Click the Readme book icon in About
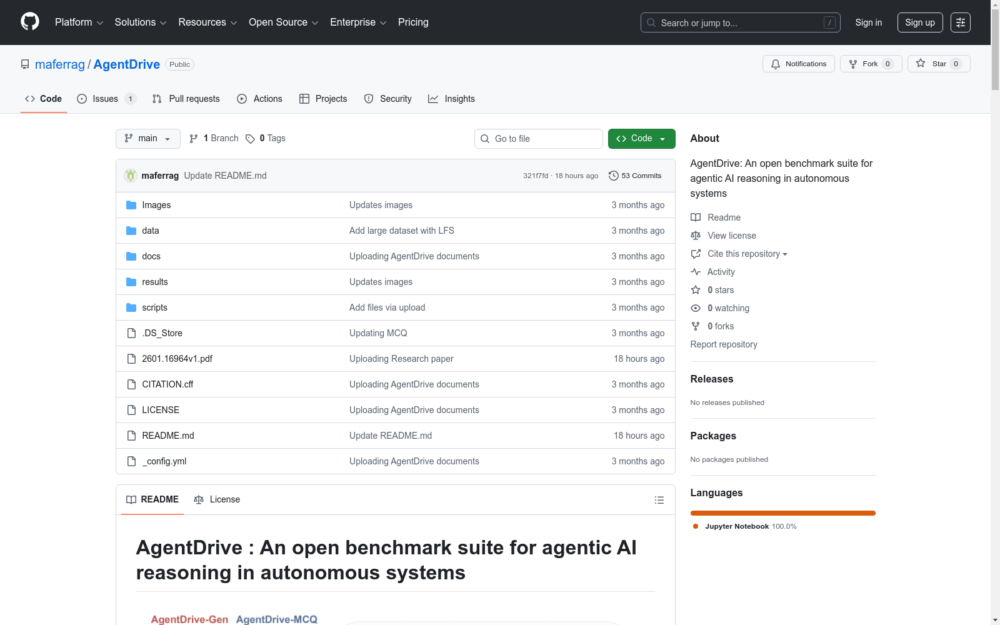 click(x=696, y=217)
